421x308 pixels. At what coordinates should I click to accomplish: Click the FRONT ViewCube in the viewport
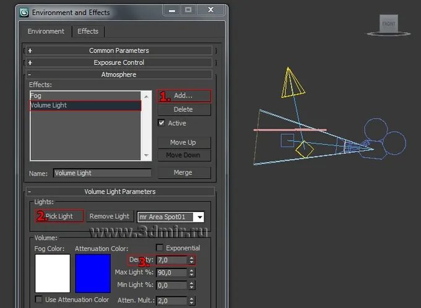coord(389,24)
